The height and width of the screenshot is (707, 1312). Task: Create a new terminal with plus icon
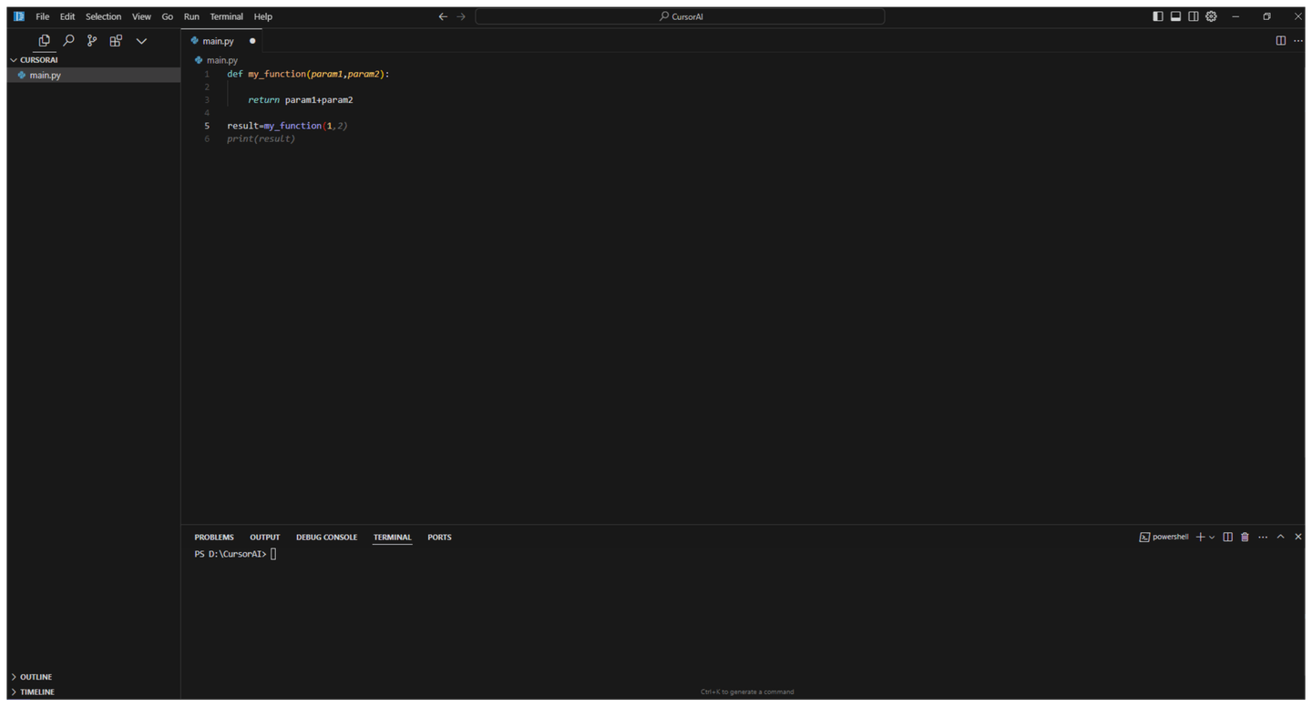pyautogui.click(x=1200, y=538)
